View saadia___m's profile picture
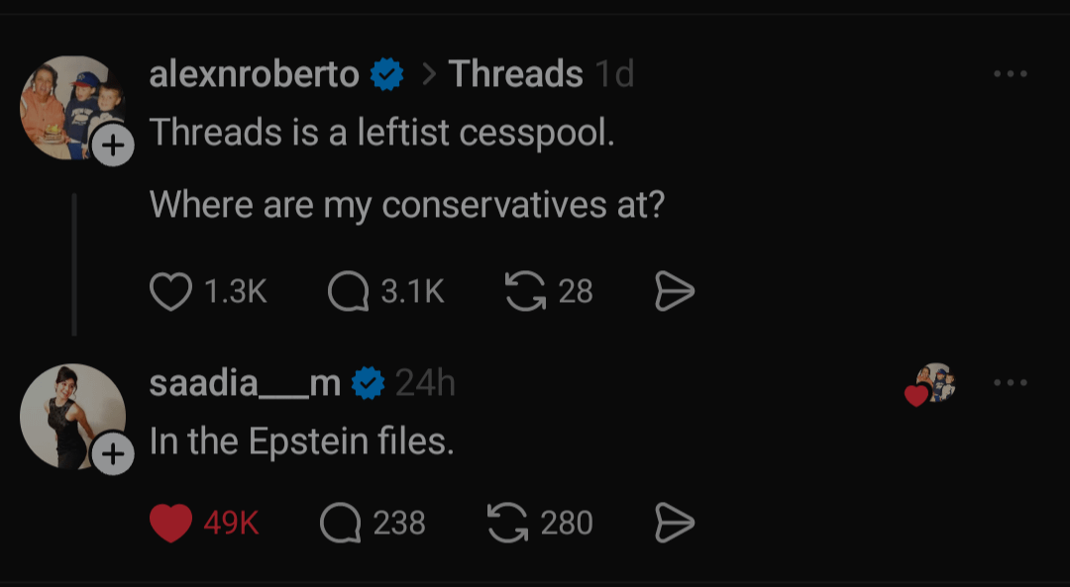Screen dimensions: 1070x587 [x=69, y=414]
